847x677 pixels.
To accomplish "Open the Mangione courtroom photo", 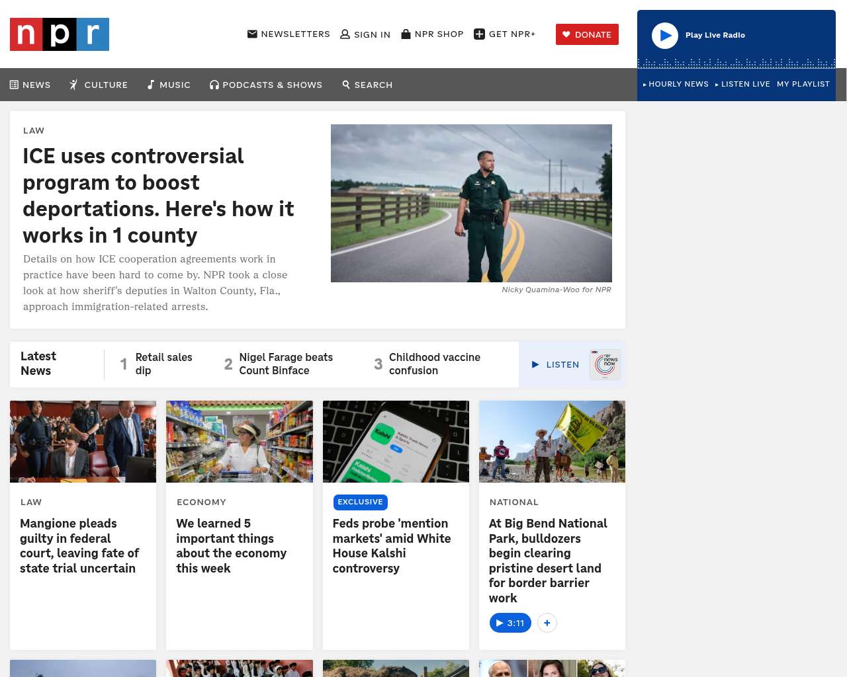I will [x=83, y=442].
